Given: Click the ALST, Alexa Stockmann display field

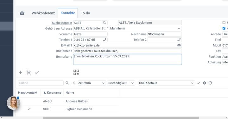Looking at the screenshot, I should [150, 23].
